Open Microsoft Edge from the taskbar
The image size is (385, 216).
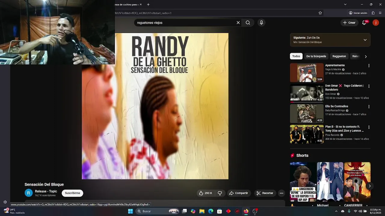pyautogui.click(x=211, y=211)
